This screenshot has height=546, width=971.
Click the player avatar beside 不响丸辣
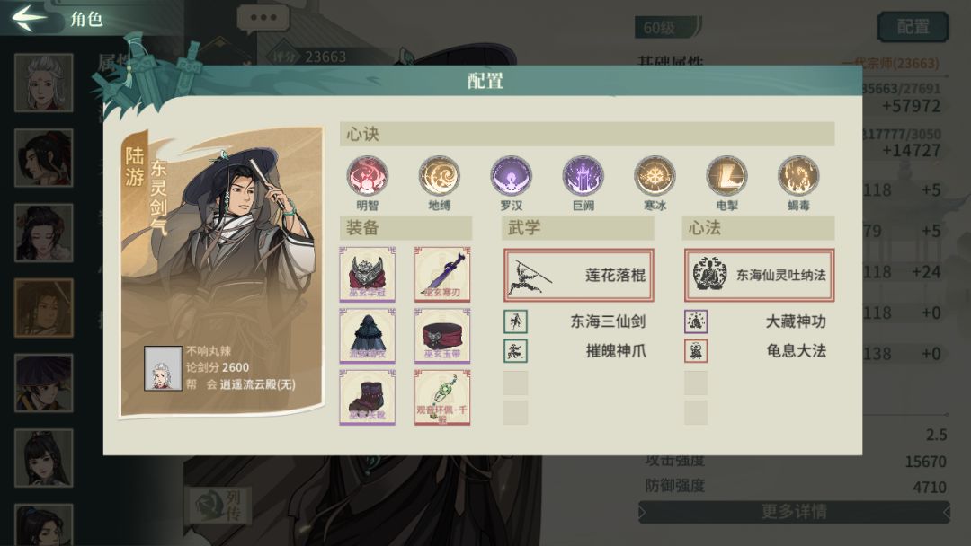163,368
